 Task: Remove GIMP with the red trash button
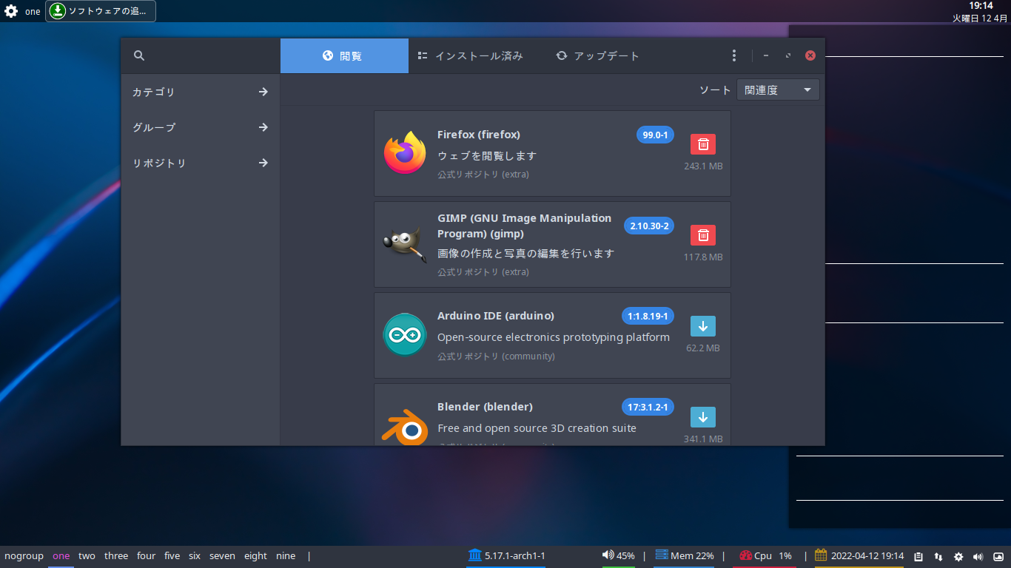point(703,235)
